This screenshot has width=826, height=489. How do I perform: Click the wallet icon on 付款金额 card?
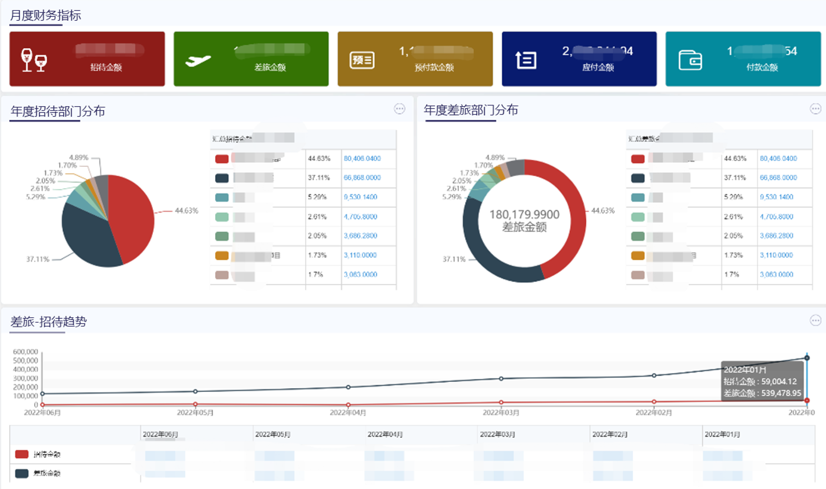690,60
